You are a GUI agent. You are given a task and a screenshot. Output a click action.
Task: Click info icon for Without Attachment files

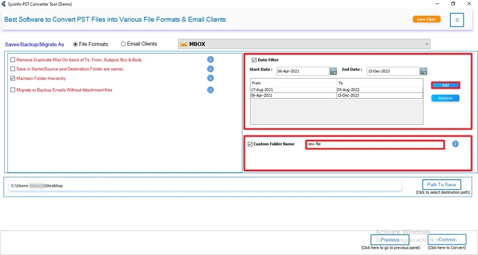click(210, 90)
